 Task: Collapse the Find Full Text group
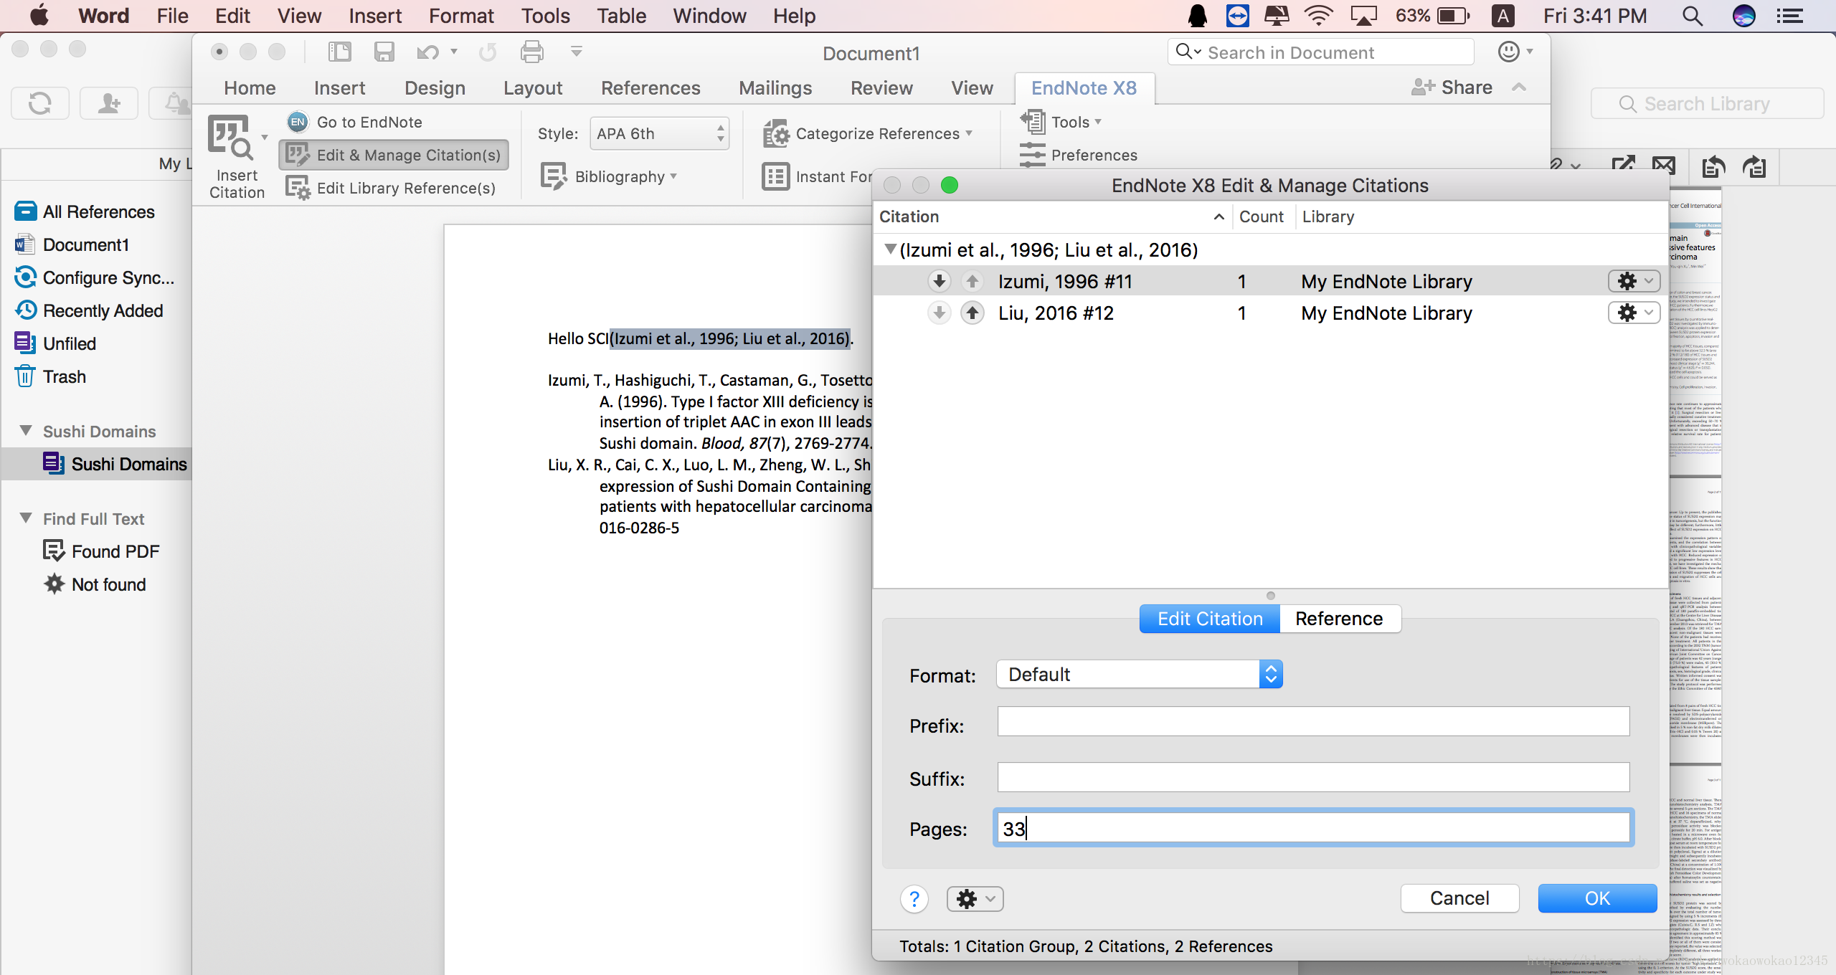[x=26, y=518]
